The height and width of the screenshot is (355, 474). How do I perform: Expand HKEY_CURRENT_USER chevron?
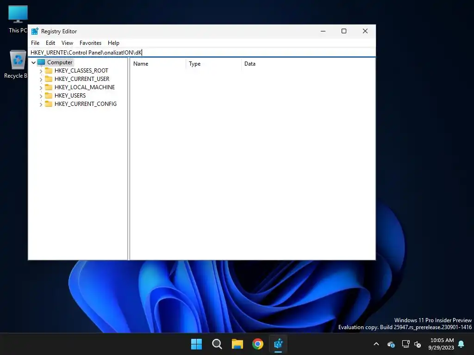41,80
